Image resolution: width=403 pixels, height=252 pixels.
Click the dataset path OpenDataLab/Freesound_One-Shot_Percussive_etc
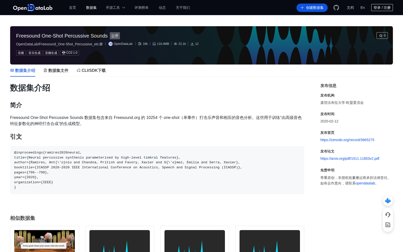click(x=57, y=44)
